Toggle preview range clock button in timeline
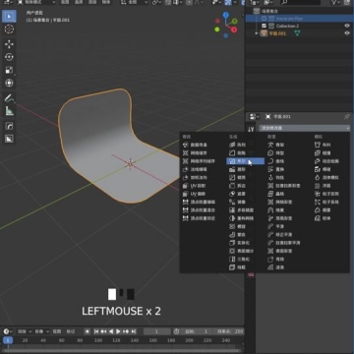The width and height of the screenshot is (354, 354). [176, 331]
